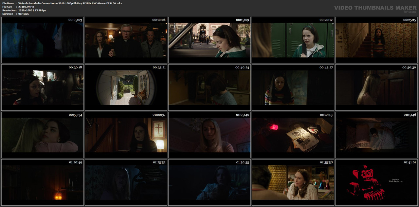Open the thumbnail at 00:40:24
This screenshot has height=207, width=419.
[x=209, y=87]
